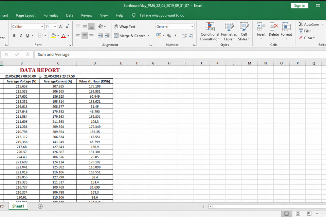Click Tell me what you want to do
Screen dimensions: 326x217
pyautogui.click(x=162, y=15)
